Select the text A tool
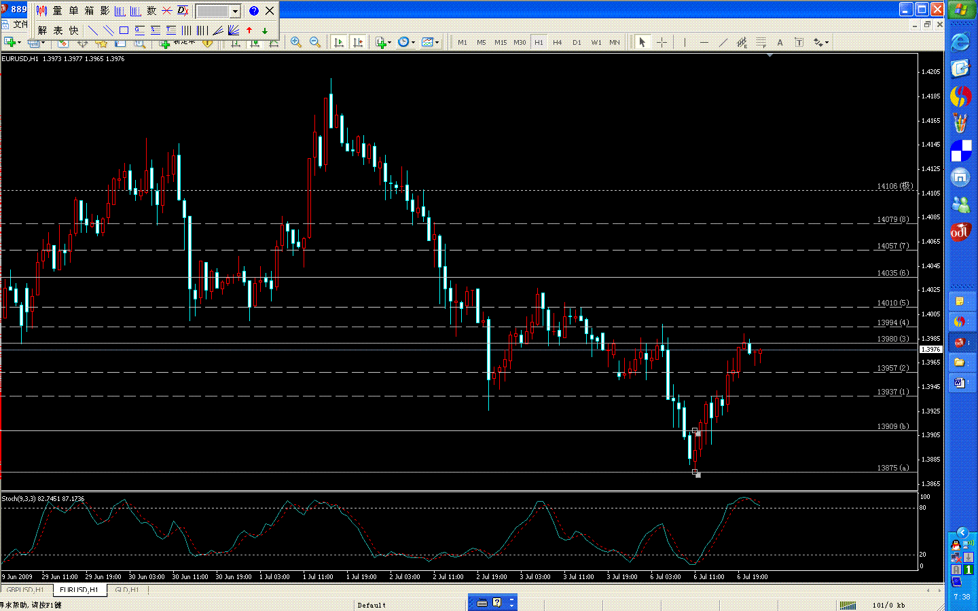 tap(780, 42)
